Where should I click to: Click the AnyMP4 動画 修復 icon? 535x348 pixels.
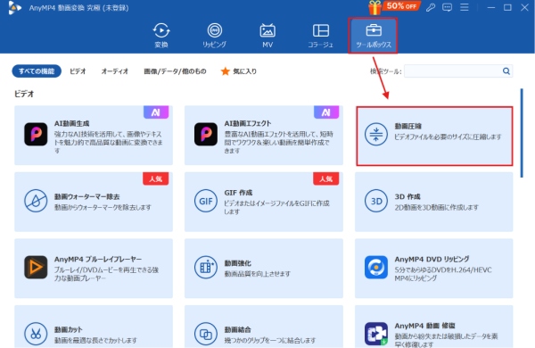point(376,334)
